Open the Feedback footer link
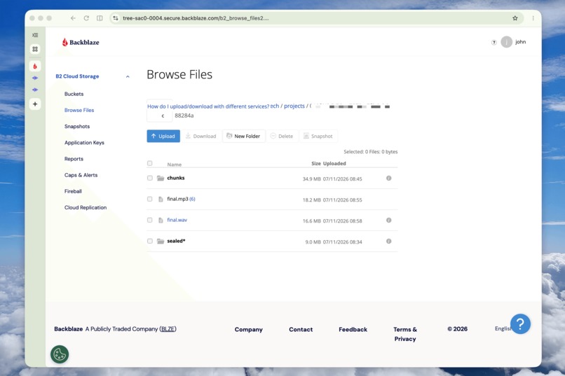 353,329
